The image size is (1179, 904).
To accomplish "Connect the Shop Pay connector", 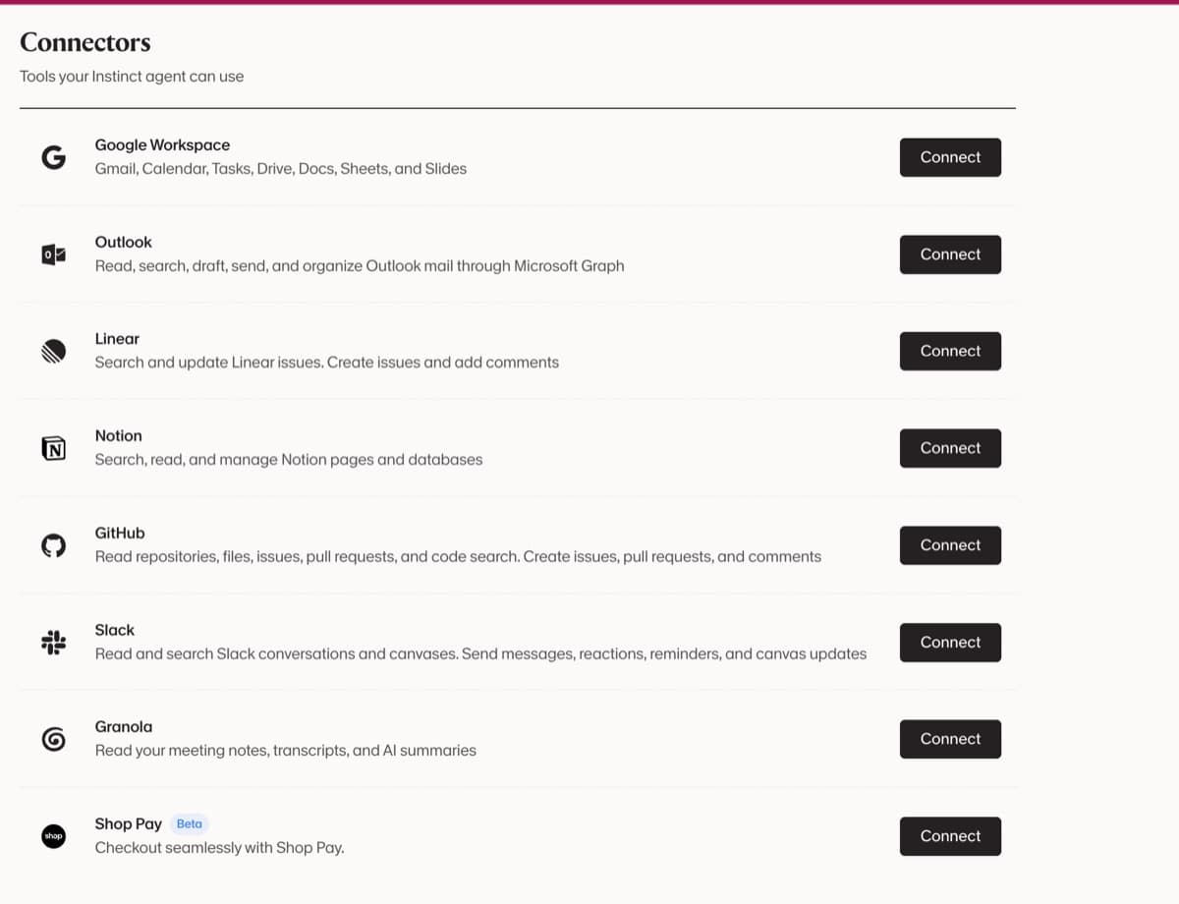I will (950, 836).
